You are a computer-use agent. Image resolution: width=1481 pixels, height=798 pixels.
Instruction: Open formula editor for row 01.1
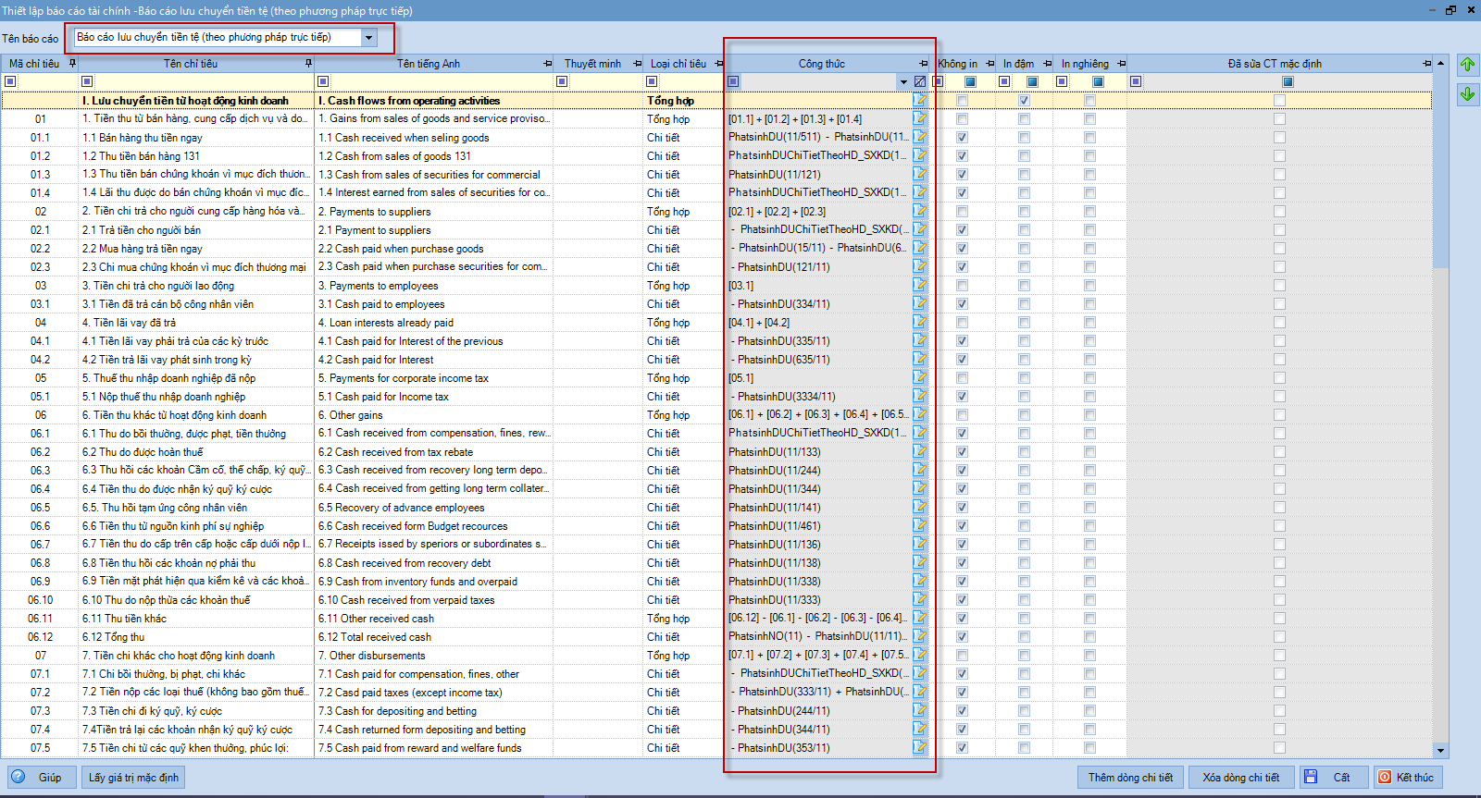coord(920,137)
